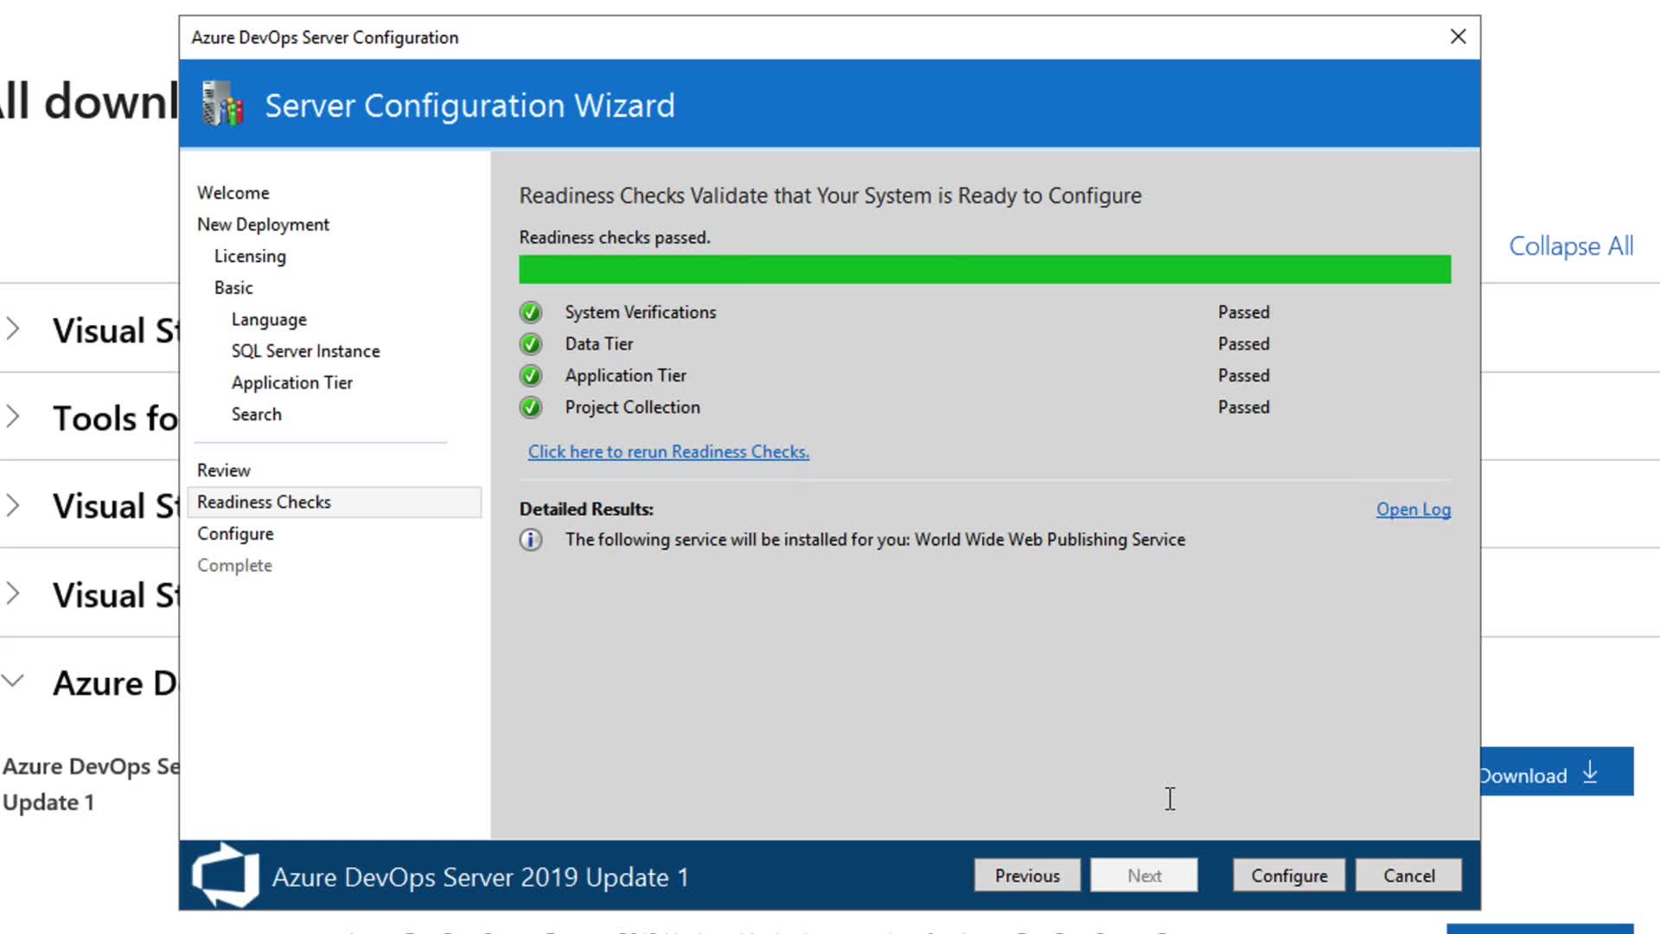Expand the first Visual Studio section chevron
The height and width of the screenshot is (934, 1660).
13,329
